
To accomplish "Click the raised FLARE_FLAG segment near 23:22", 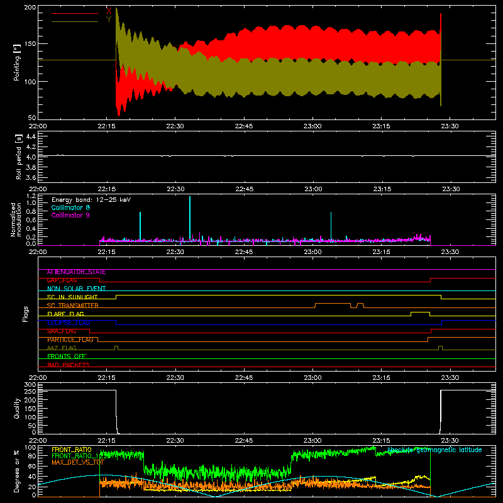I will pos(420,312).
